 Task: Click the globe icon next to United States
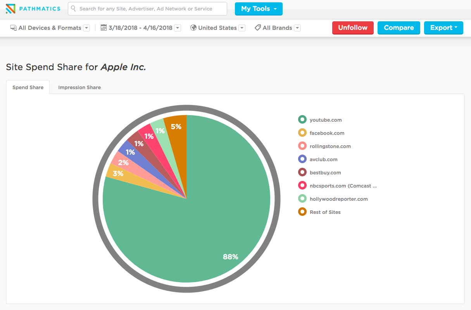tap(193, 28)
